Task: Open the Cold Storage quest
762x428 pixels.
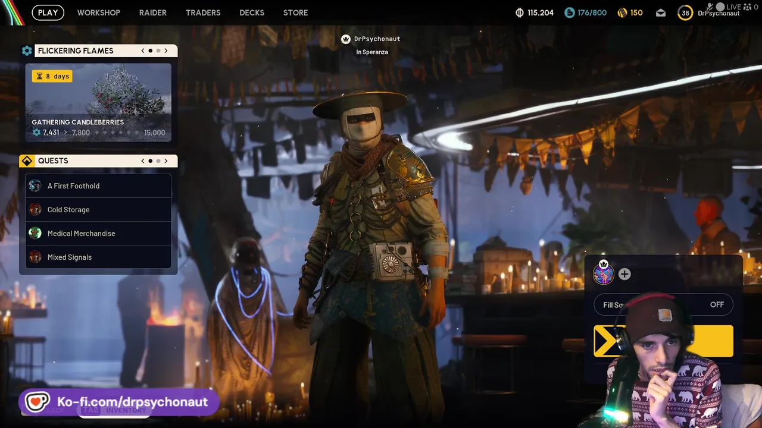Action: [x=98, y=209]
